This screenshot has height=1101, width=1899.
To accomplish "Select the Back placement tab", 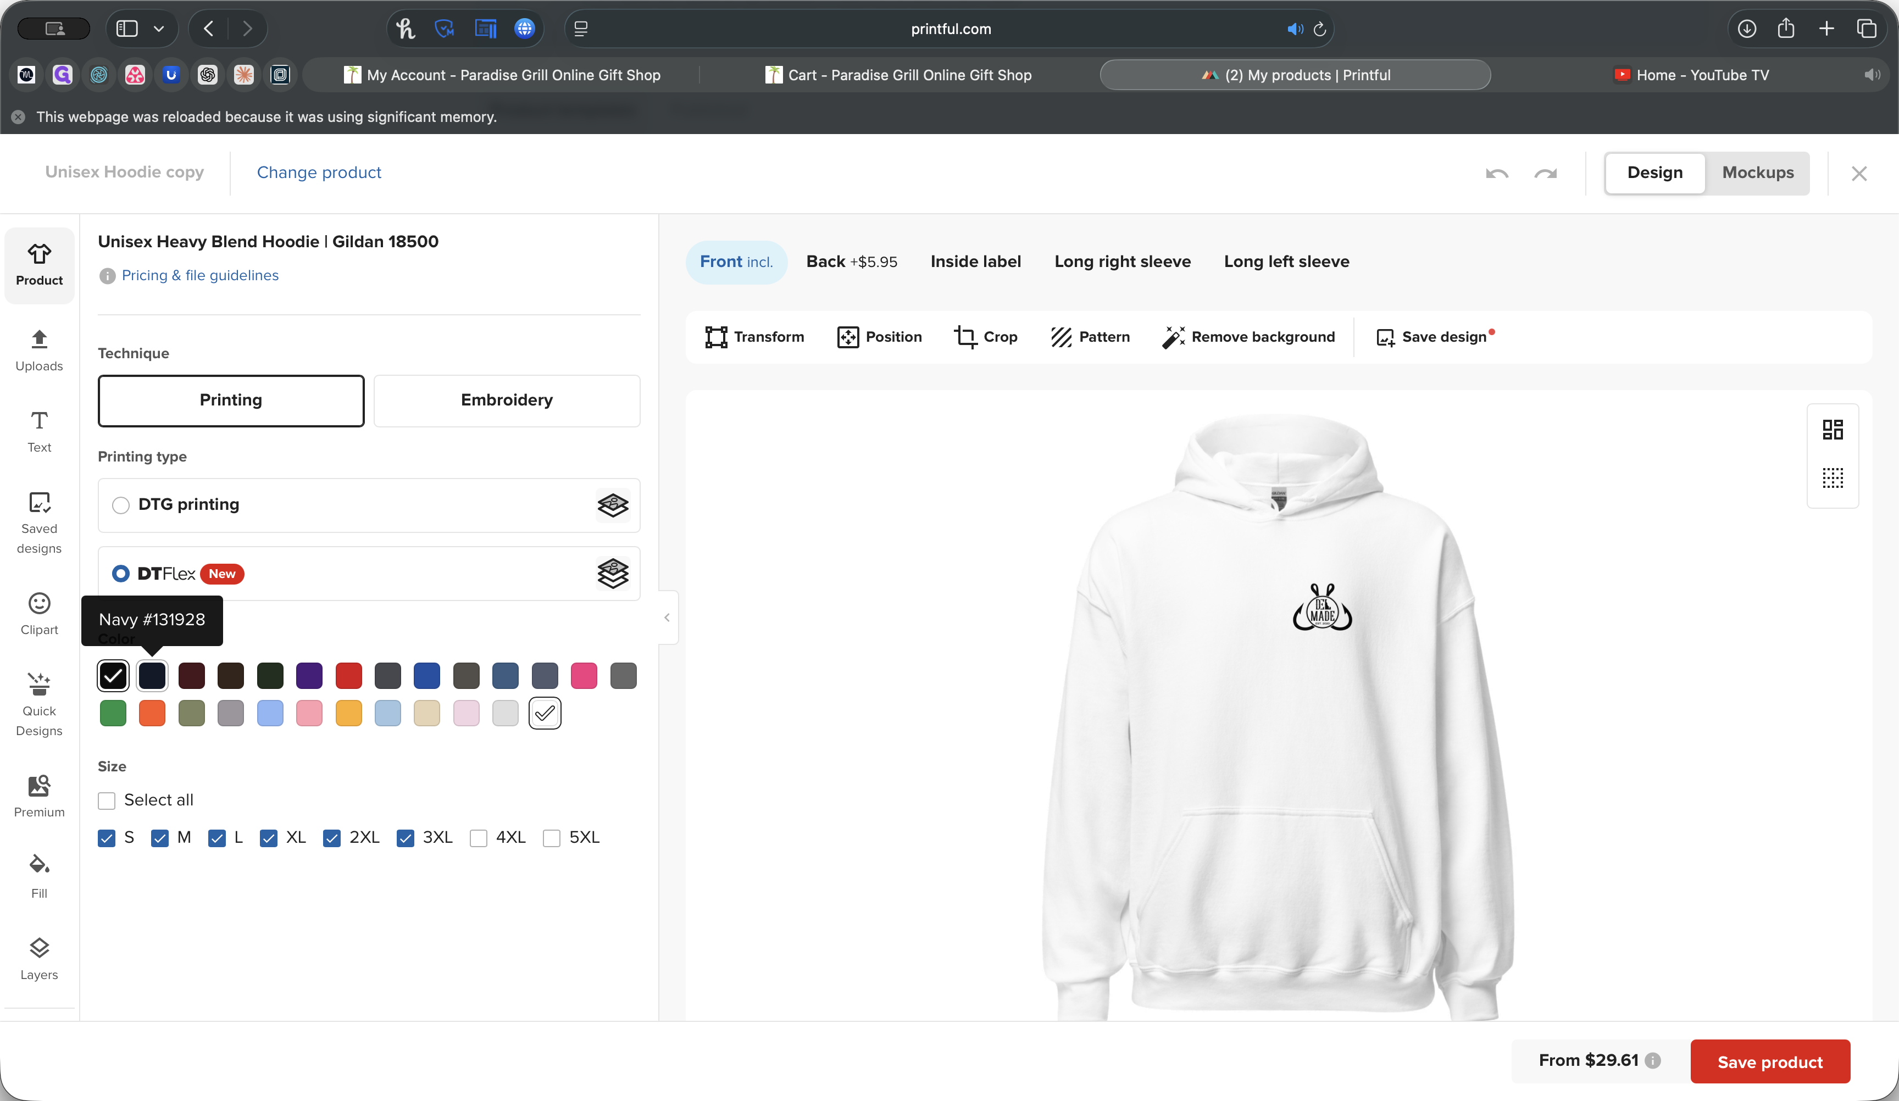I will point(851,262).
